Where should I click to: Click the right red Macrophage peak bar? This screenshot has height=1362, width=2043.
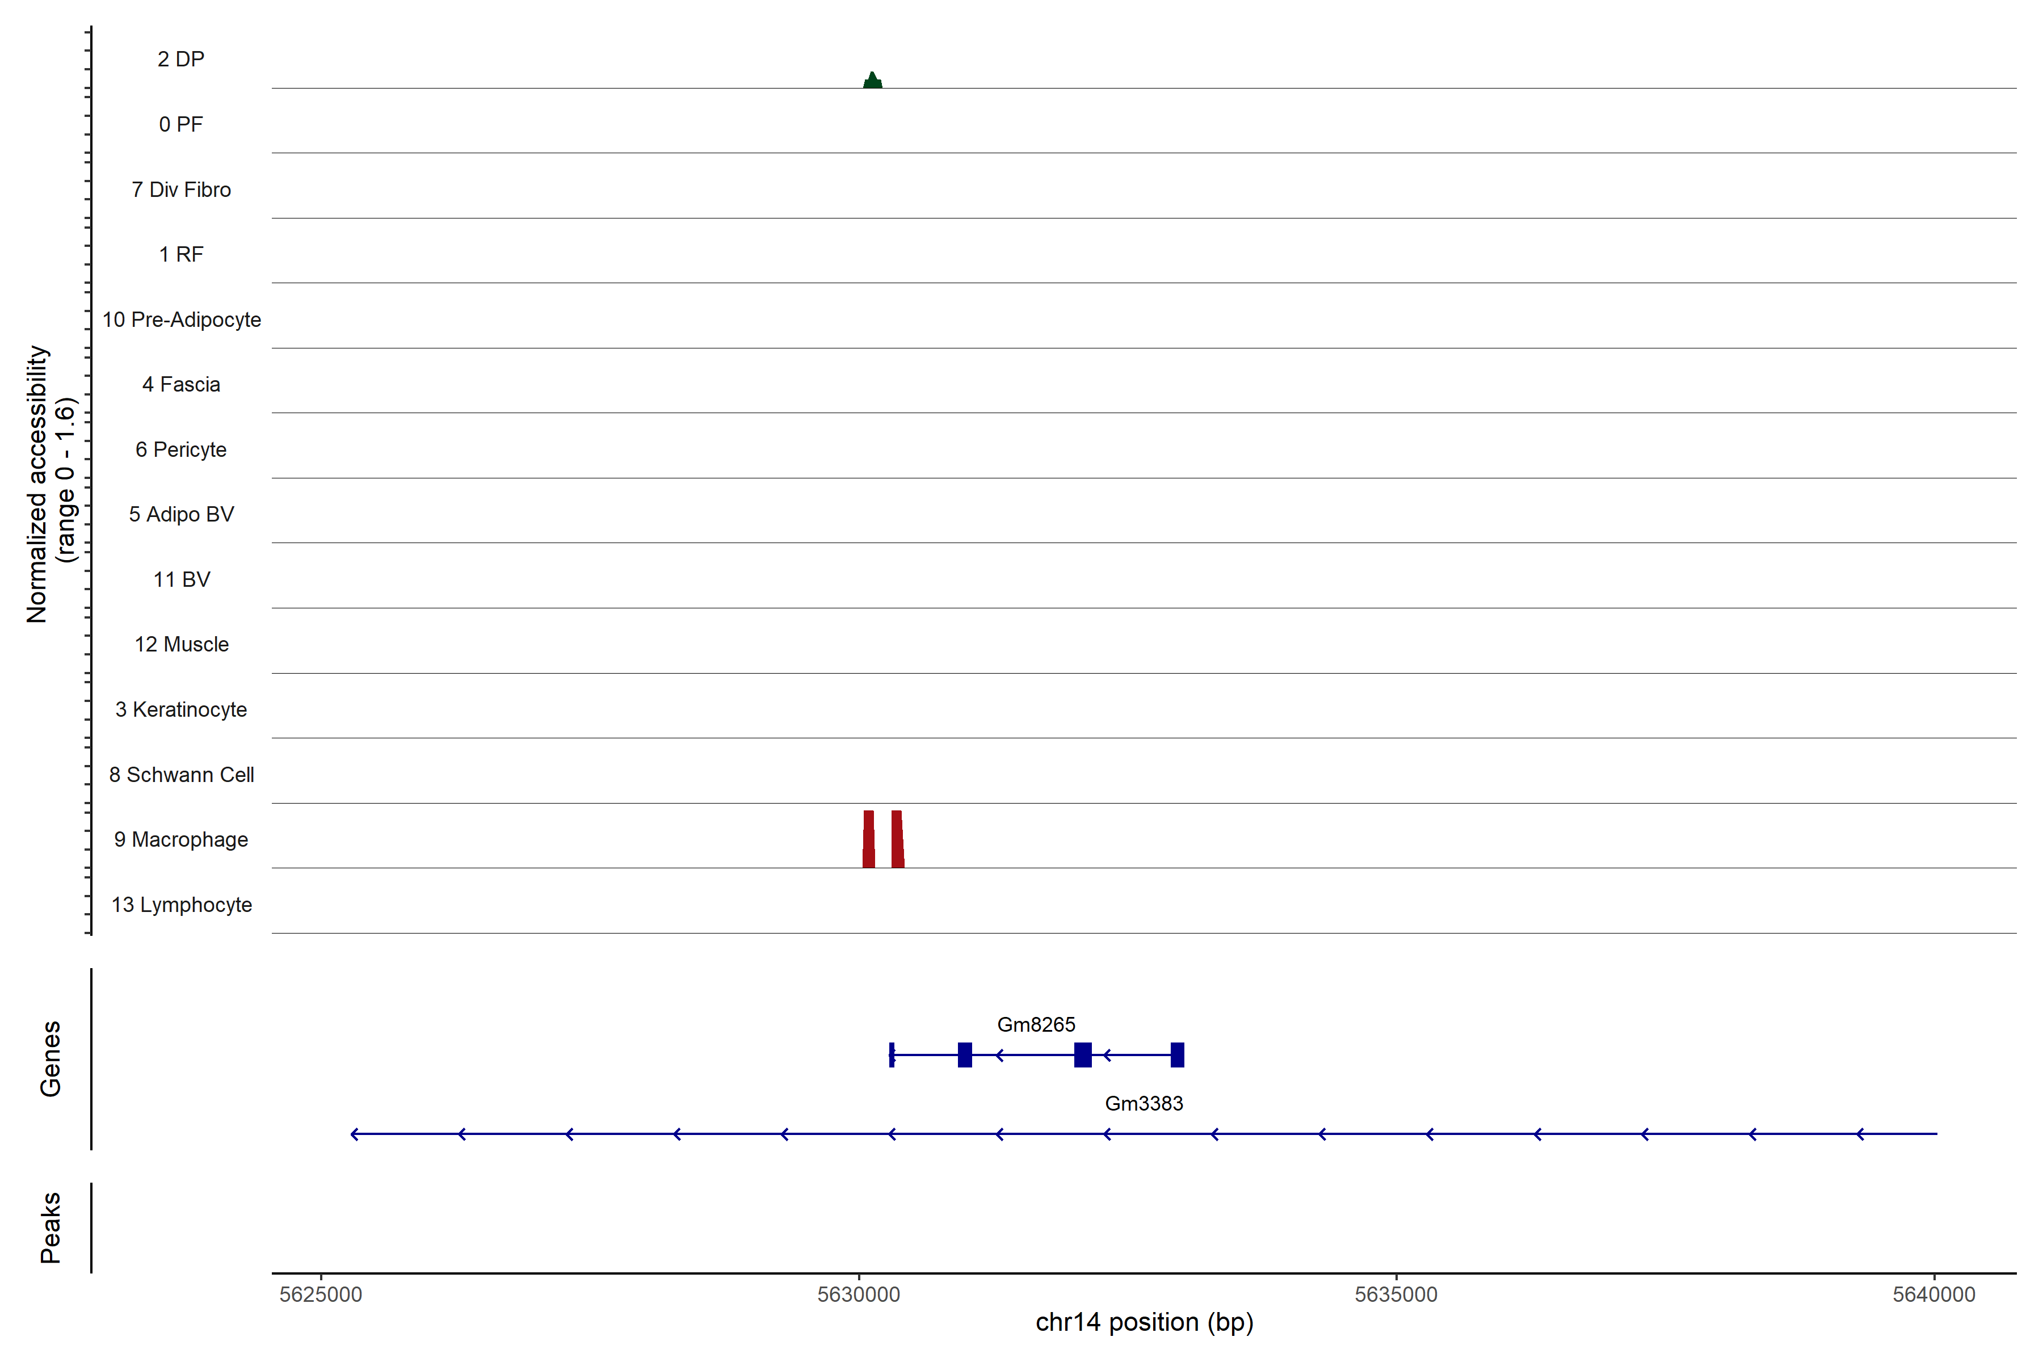pos(897,839)
